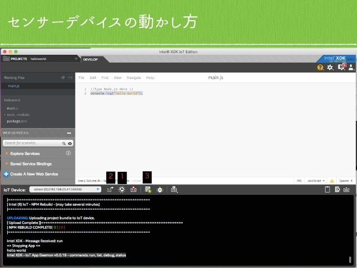The width and height of the screenshot is (357, 268).
Task: Click the clear console icon
Action: click(337, 189)
